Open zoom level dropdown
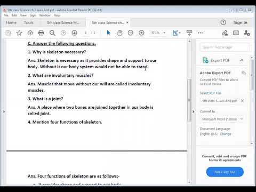 click(x=164, y=33)
